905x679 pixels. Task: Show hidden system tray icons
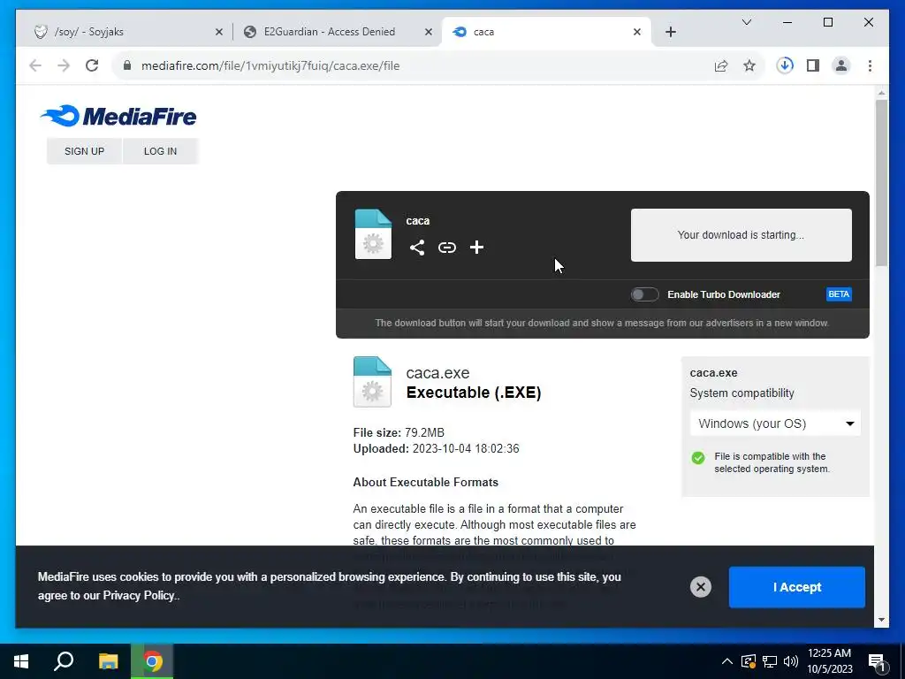(727, 661)
